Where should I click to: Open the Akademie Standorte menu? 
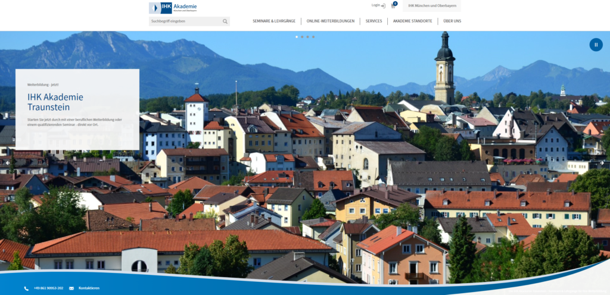coord(412,21)
